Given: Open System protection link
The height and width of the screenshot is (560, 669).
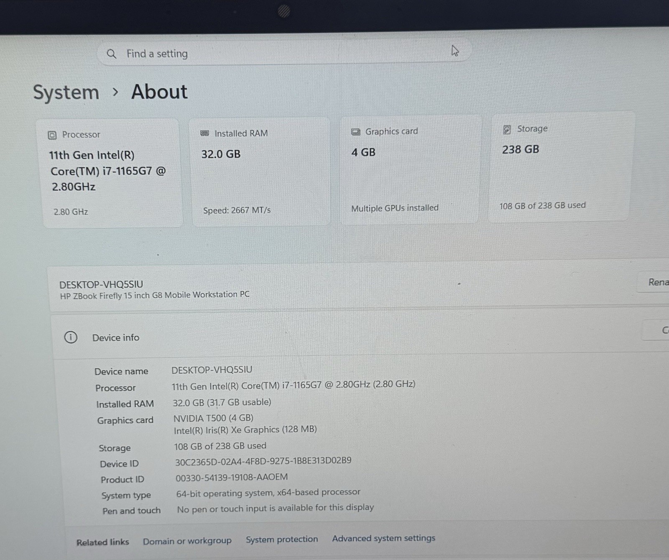Looking at the screenshot, I should 282,539.
